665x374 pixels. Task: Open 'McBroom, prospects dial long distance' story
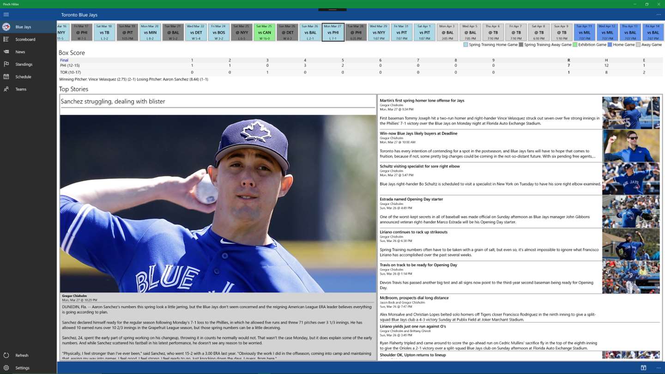tap(414, 298)
